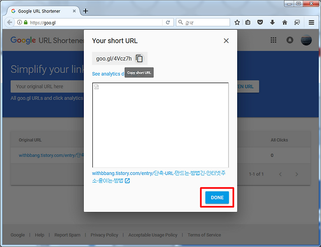Screen dimensions: 321x247
Task: Open the Help footer link
Action: [40, 235]
